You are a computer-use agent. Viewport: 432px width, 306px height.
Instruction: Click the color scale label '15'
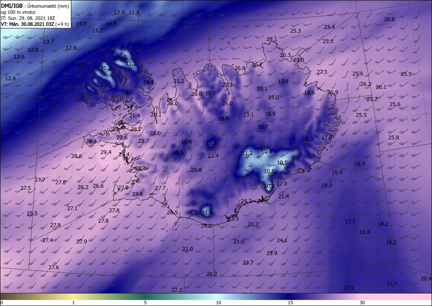tap(290, 303)
